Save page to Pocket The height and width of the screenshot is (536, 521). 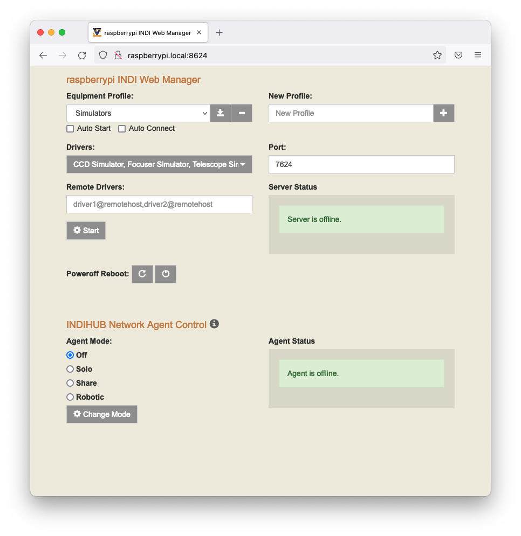[x=458, y=55]
